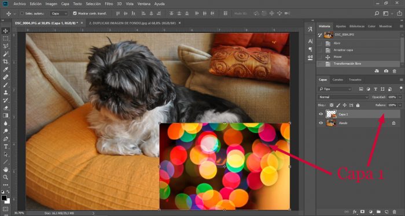Select the Pen tool
405x216 pixels.
click(5, 139)
